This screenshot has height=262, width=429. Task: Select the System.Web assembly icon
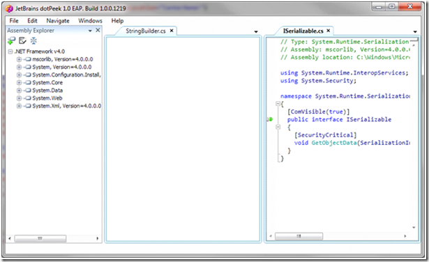(28, 98)
